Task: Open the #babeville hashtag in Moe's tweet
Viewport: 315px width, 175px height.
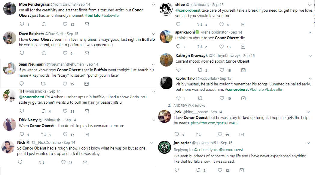Action: pos(110,15)
